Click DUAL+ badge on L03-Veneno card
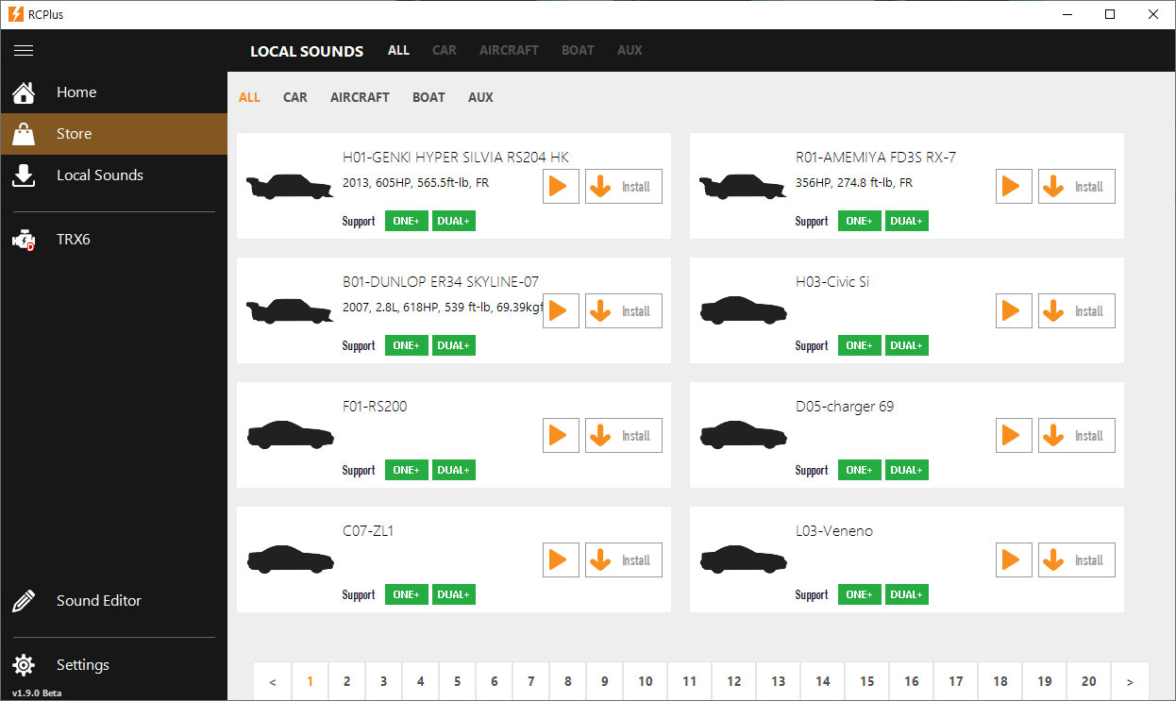Viewport: 1176px width, 701px height. [906, 594]
